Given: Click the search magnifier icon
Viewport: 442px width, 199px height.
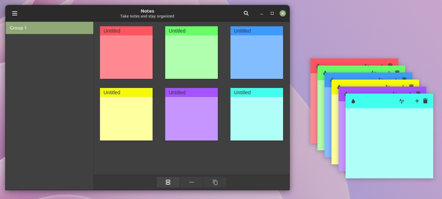Looking at the screenshot, I should (x=246, y=13).
